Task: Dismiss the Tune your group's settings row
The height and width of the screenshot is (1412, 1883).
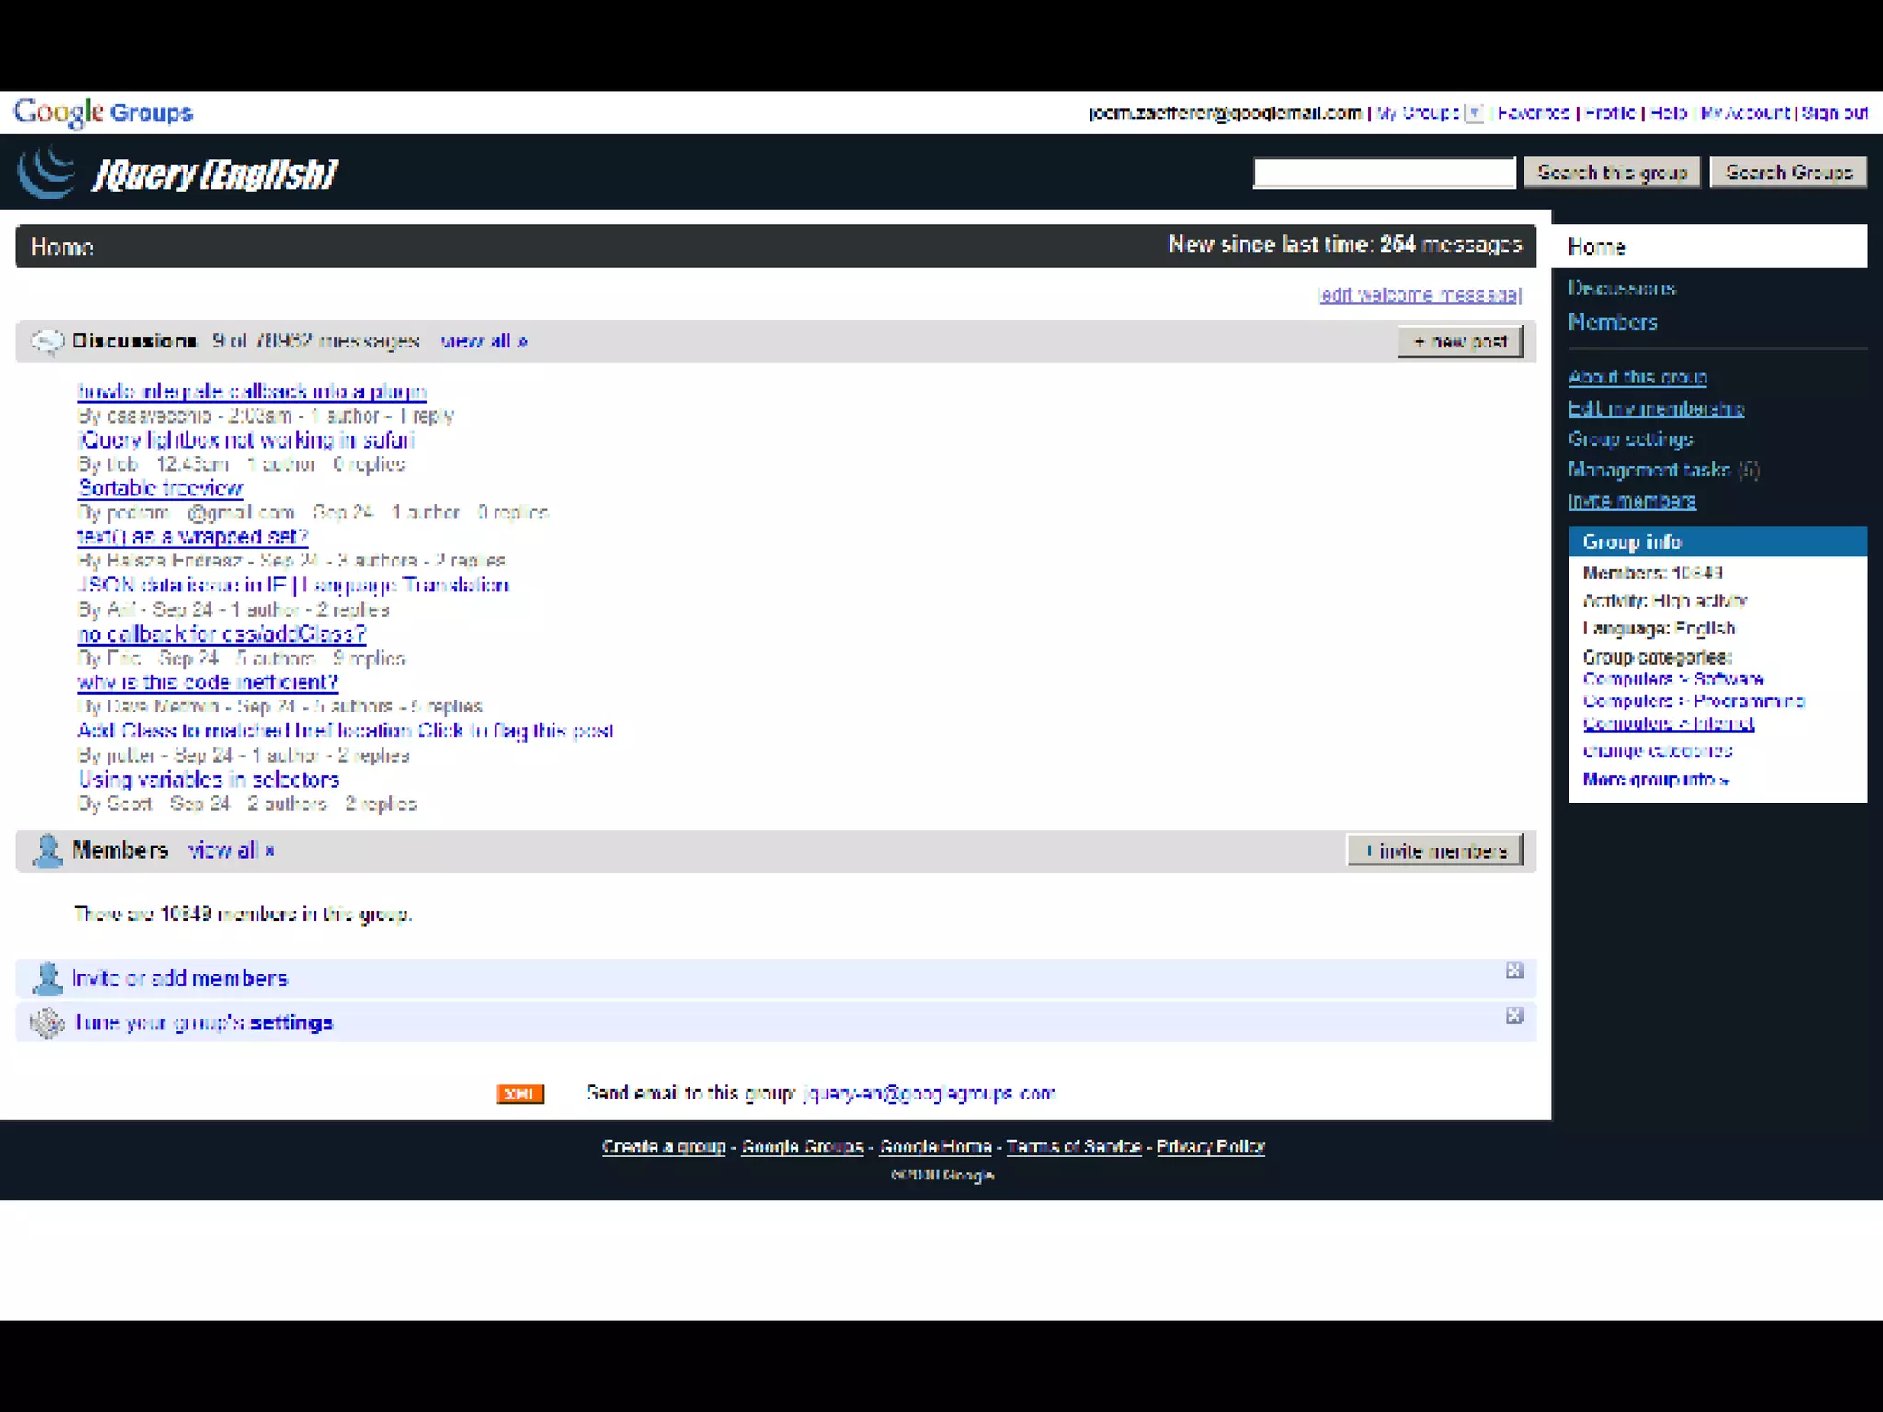Action: (x=1514, y=1016)
